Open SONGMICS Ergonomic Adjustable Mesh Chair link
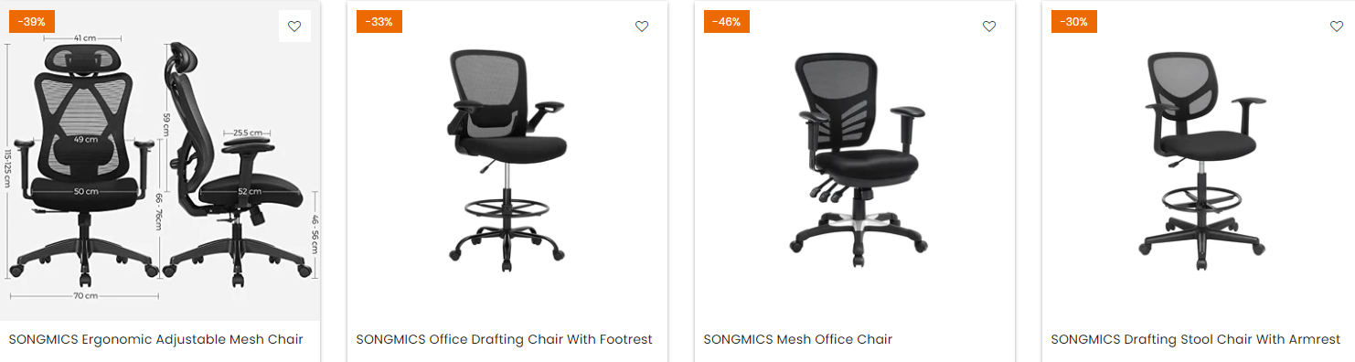Screen dimensions: 1355x362 pos(156,339)
